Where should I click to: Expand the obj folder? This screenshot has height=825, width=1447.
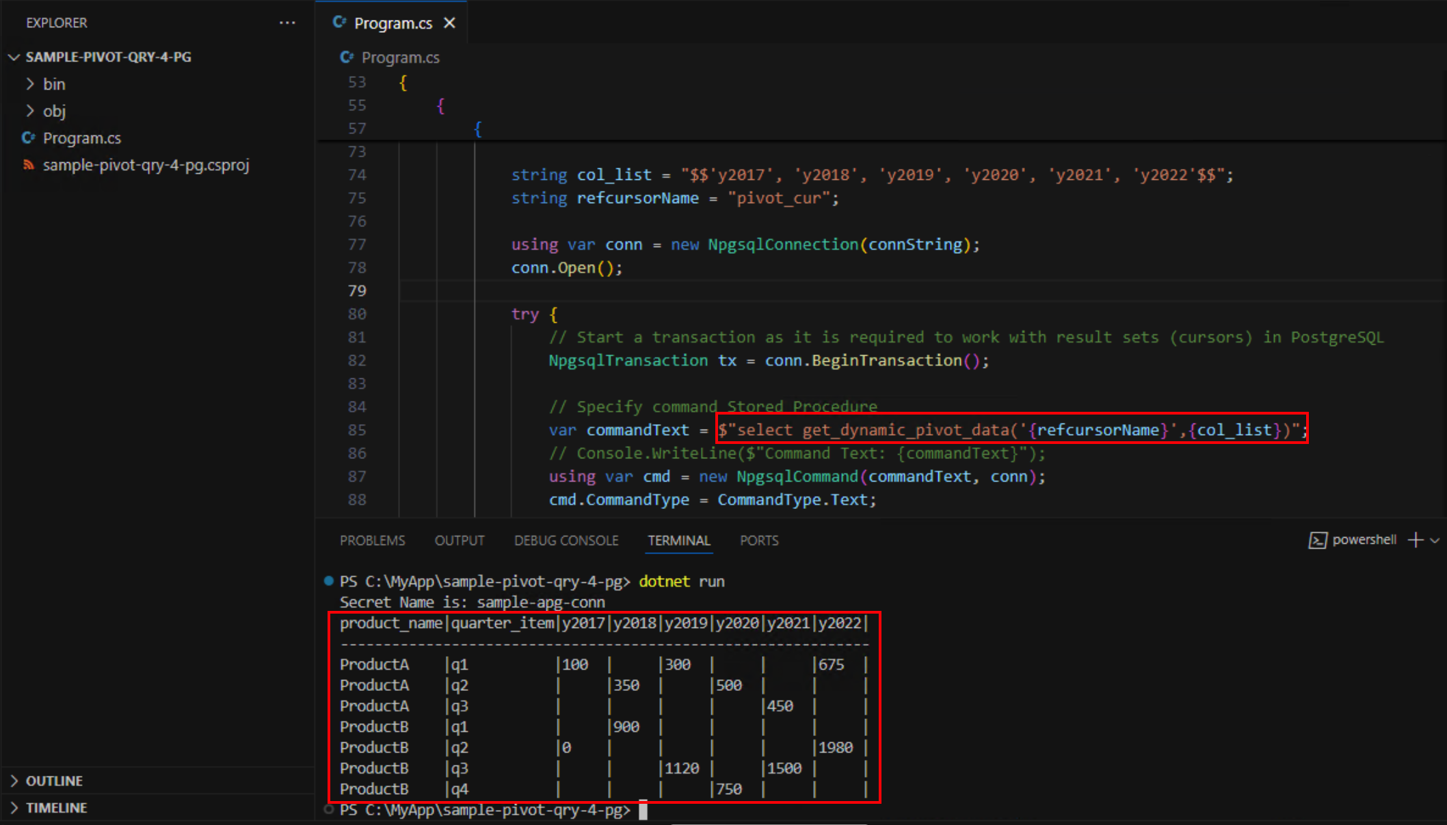30,110
